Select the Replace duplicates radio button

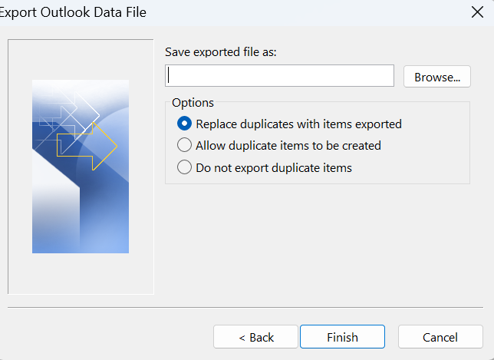click(184, 124)
